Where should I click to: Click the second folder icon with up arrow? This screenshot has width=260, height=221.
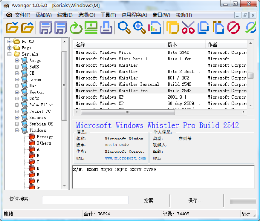(x=27, y=27)
